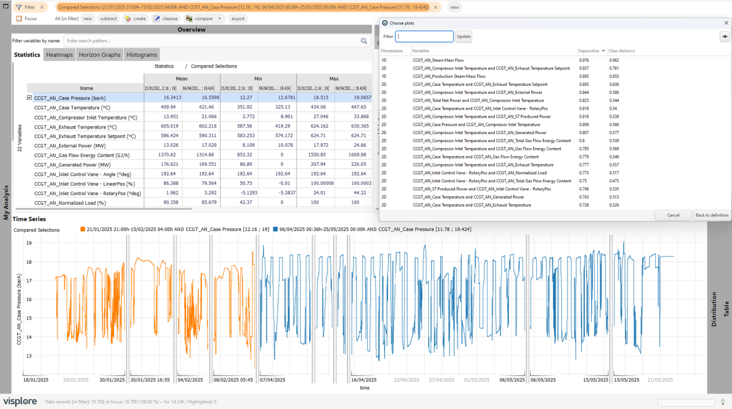Open the Histograms tab
This screenshot has height=409, width=732.
(x=142, y=55)
